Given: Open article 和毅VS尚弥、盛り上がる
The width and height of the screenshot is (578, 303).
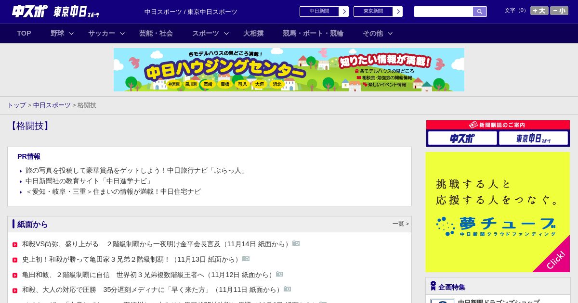Looking at the screenshot, I should 157,244.
